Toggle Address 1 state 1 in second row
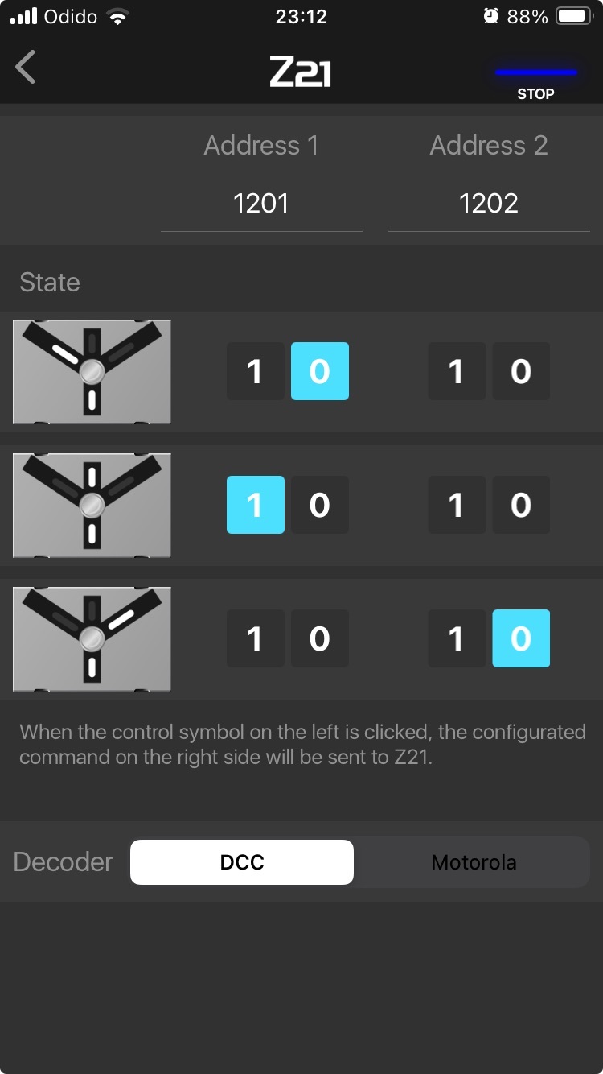Viewport: 603px width, 1074px height. (x=256, y=505)
